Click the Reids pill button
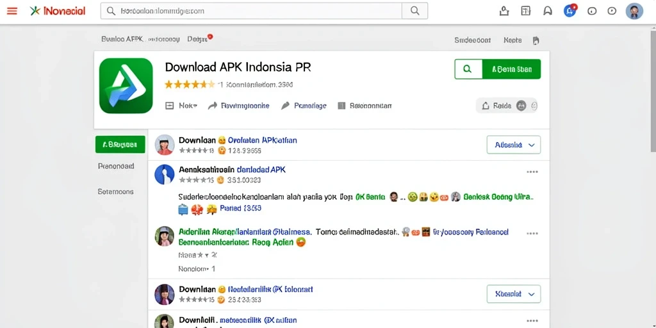This screenshot has width=656, height=328. click(507, 106)
